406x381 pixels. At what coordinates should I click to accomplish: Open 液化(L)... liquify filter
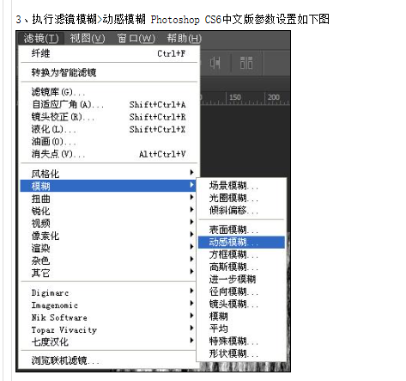(x=109, y=129)
